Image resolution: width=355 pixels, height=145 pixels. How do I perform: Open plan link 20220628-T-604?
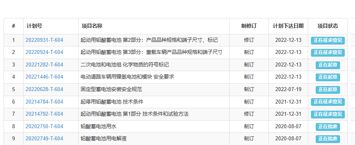point(44,90)
